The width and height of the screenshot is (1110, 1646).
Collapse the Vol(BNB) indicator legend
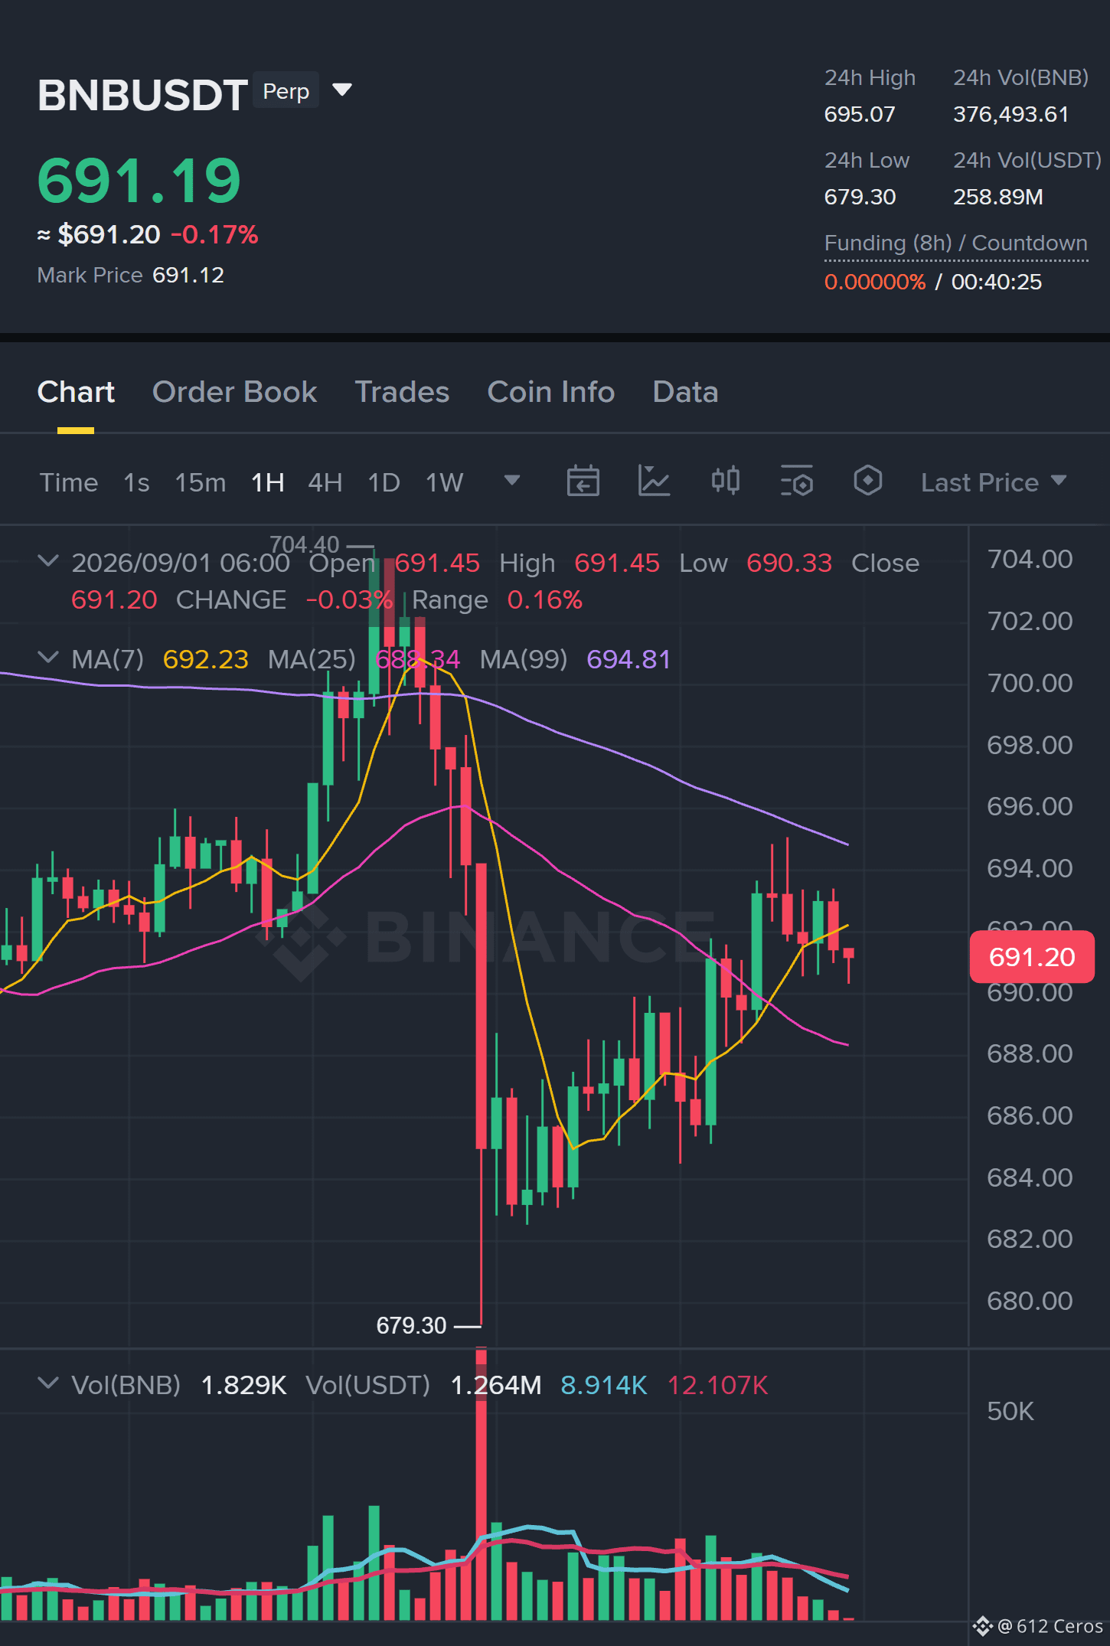[x=48, y=1383]
